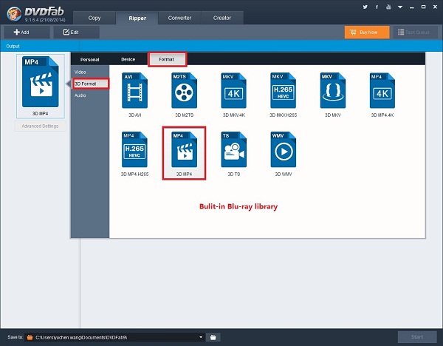Pick the 3D WMV format icon
Image resolution: width=443 pixels, height=346 pixels.
pos(284,149)
